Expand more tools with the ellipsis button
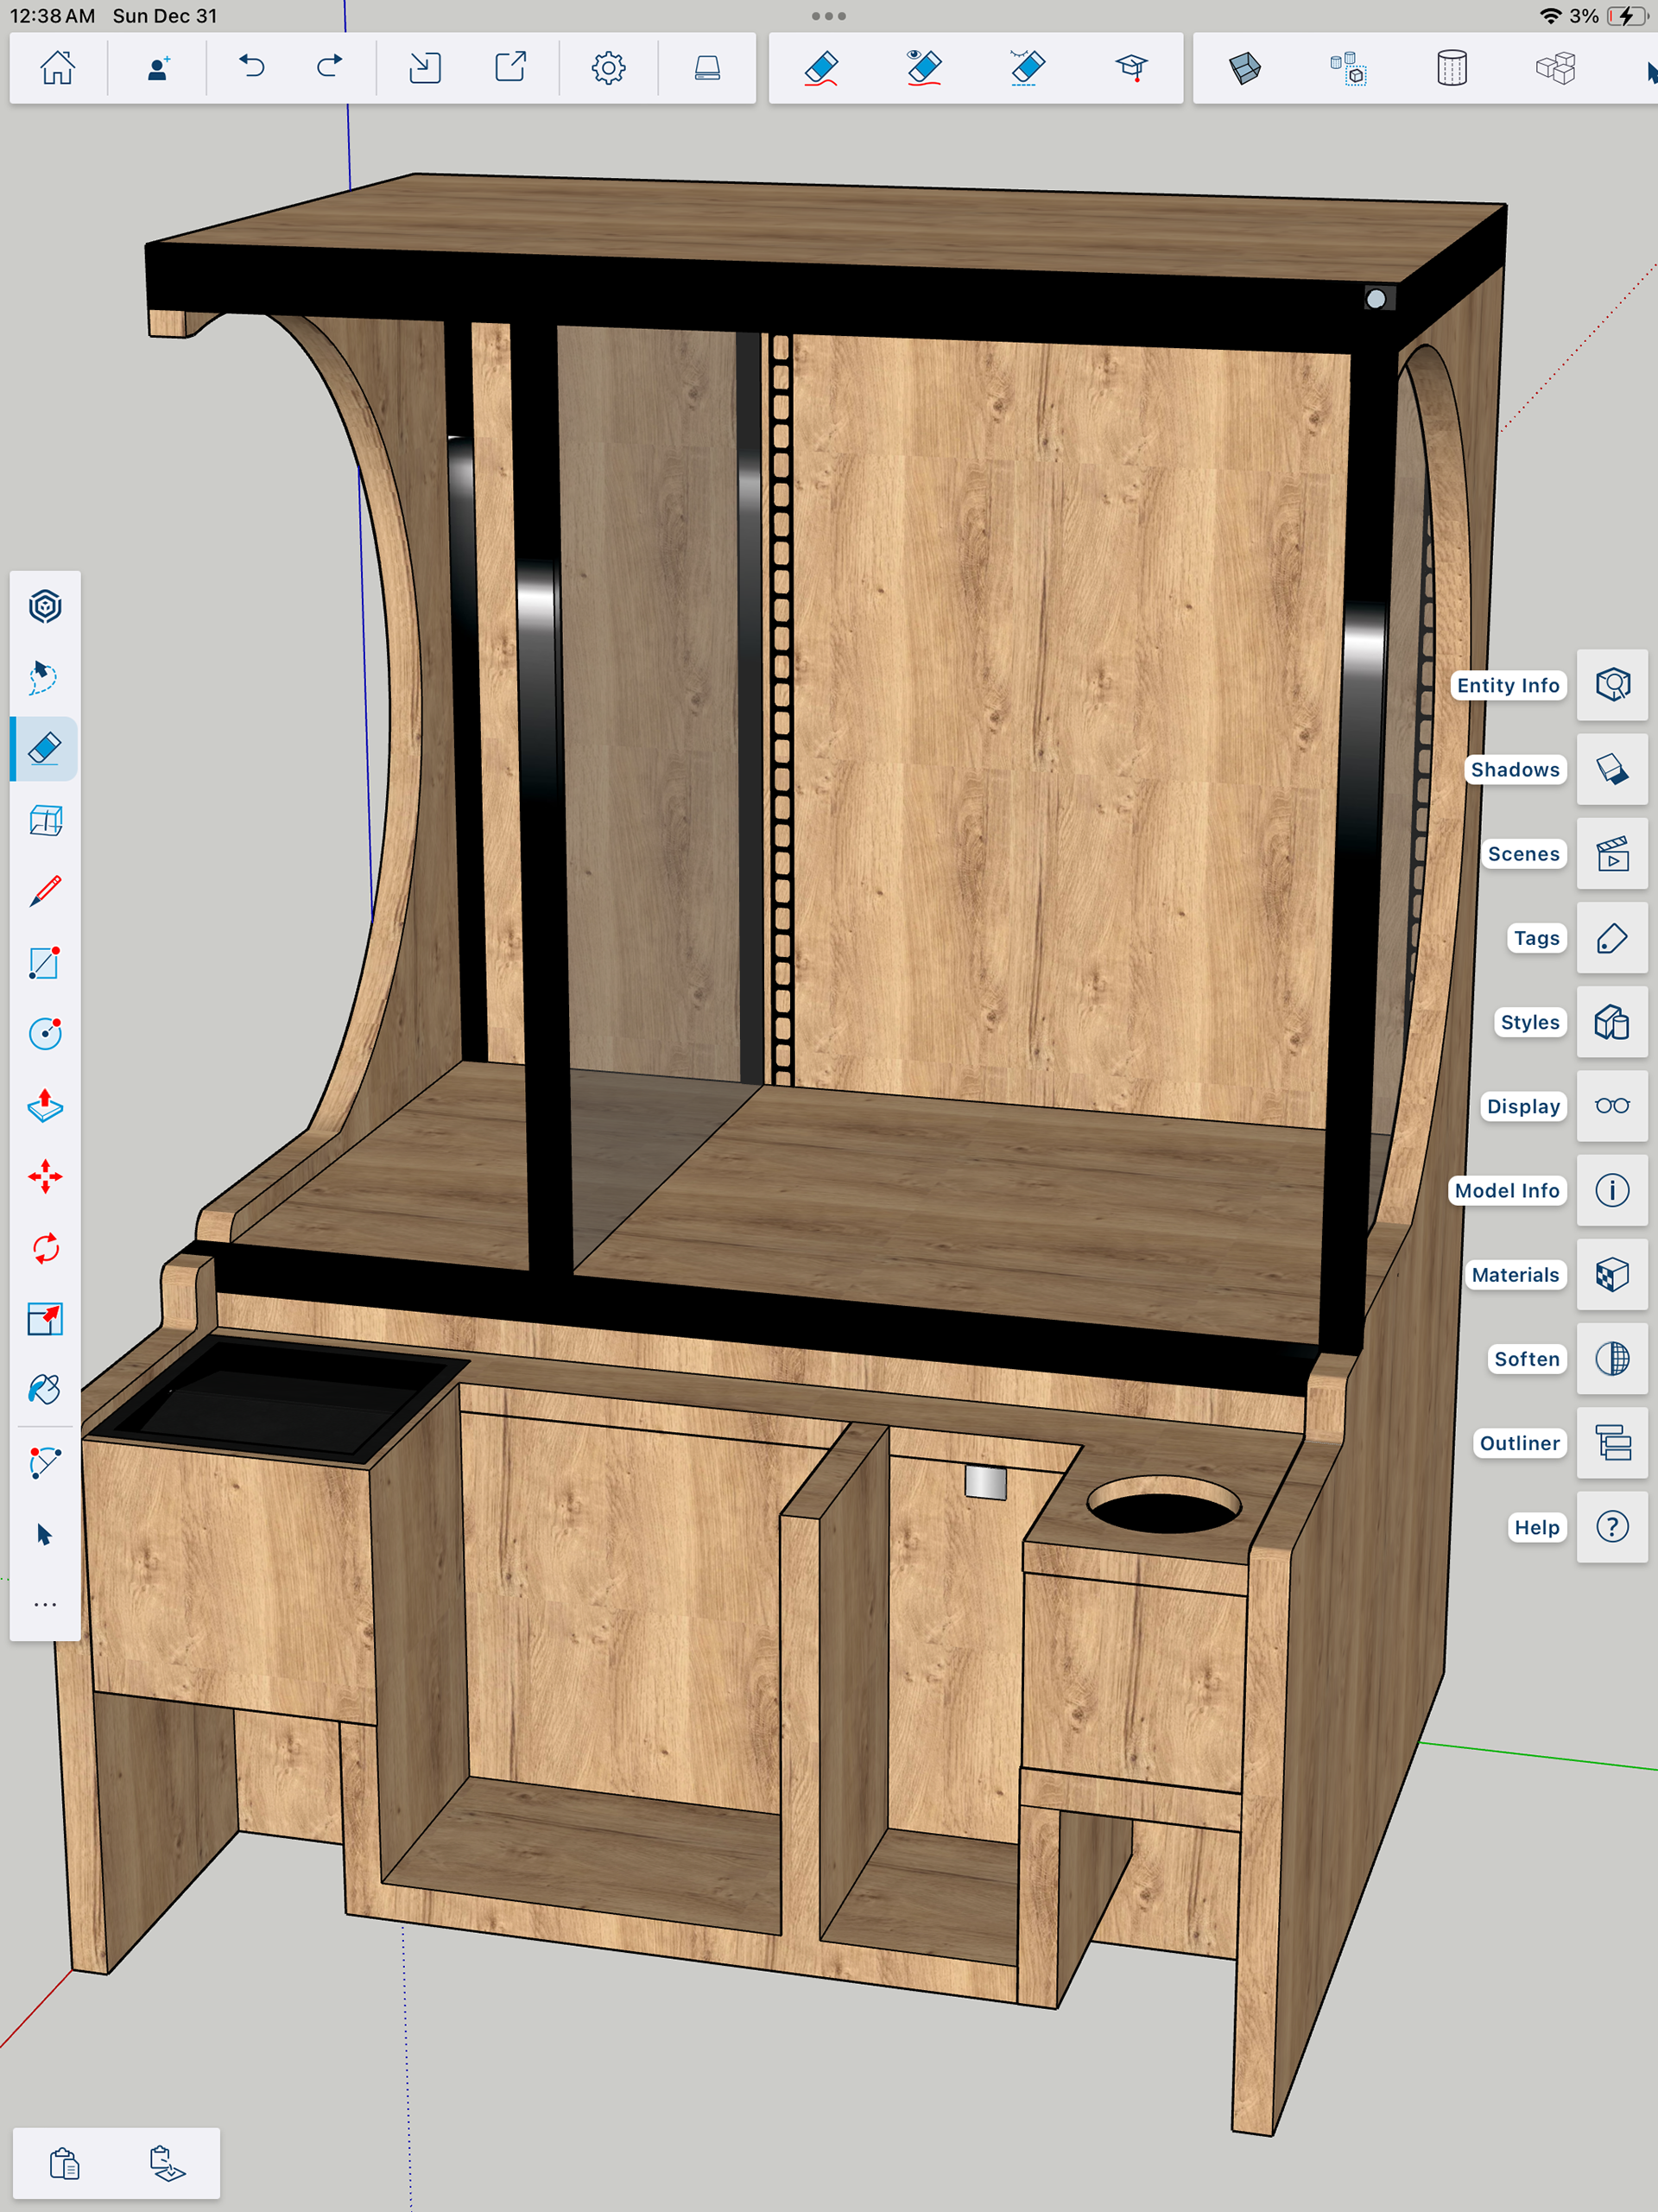1658x2212 pixels. click(x=45, y=1604)
